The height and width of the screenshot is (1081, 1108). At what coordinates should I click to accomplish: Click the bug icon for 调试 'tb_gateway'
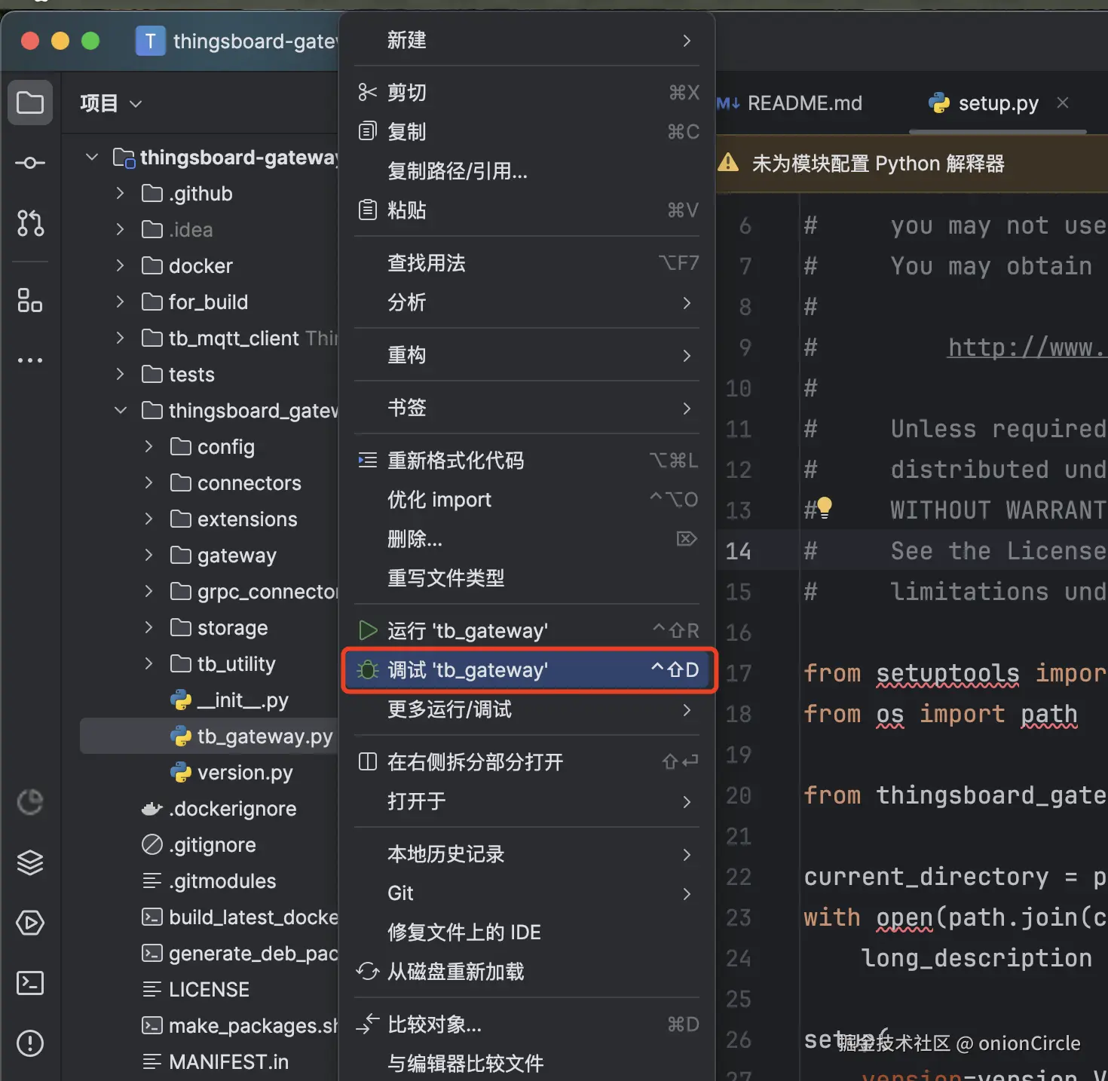click(367, 669)
